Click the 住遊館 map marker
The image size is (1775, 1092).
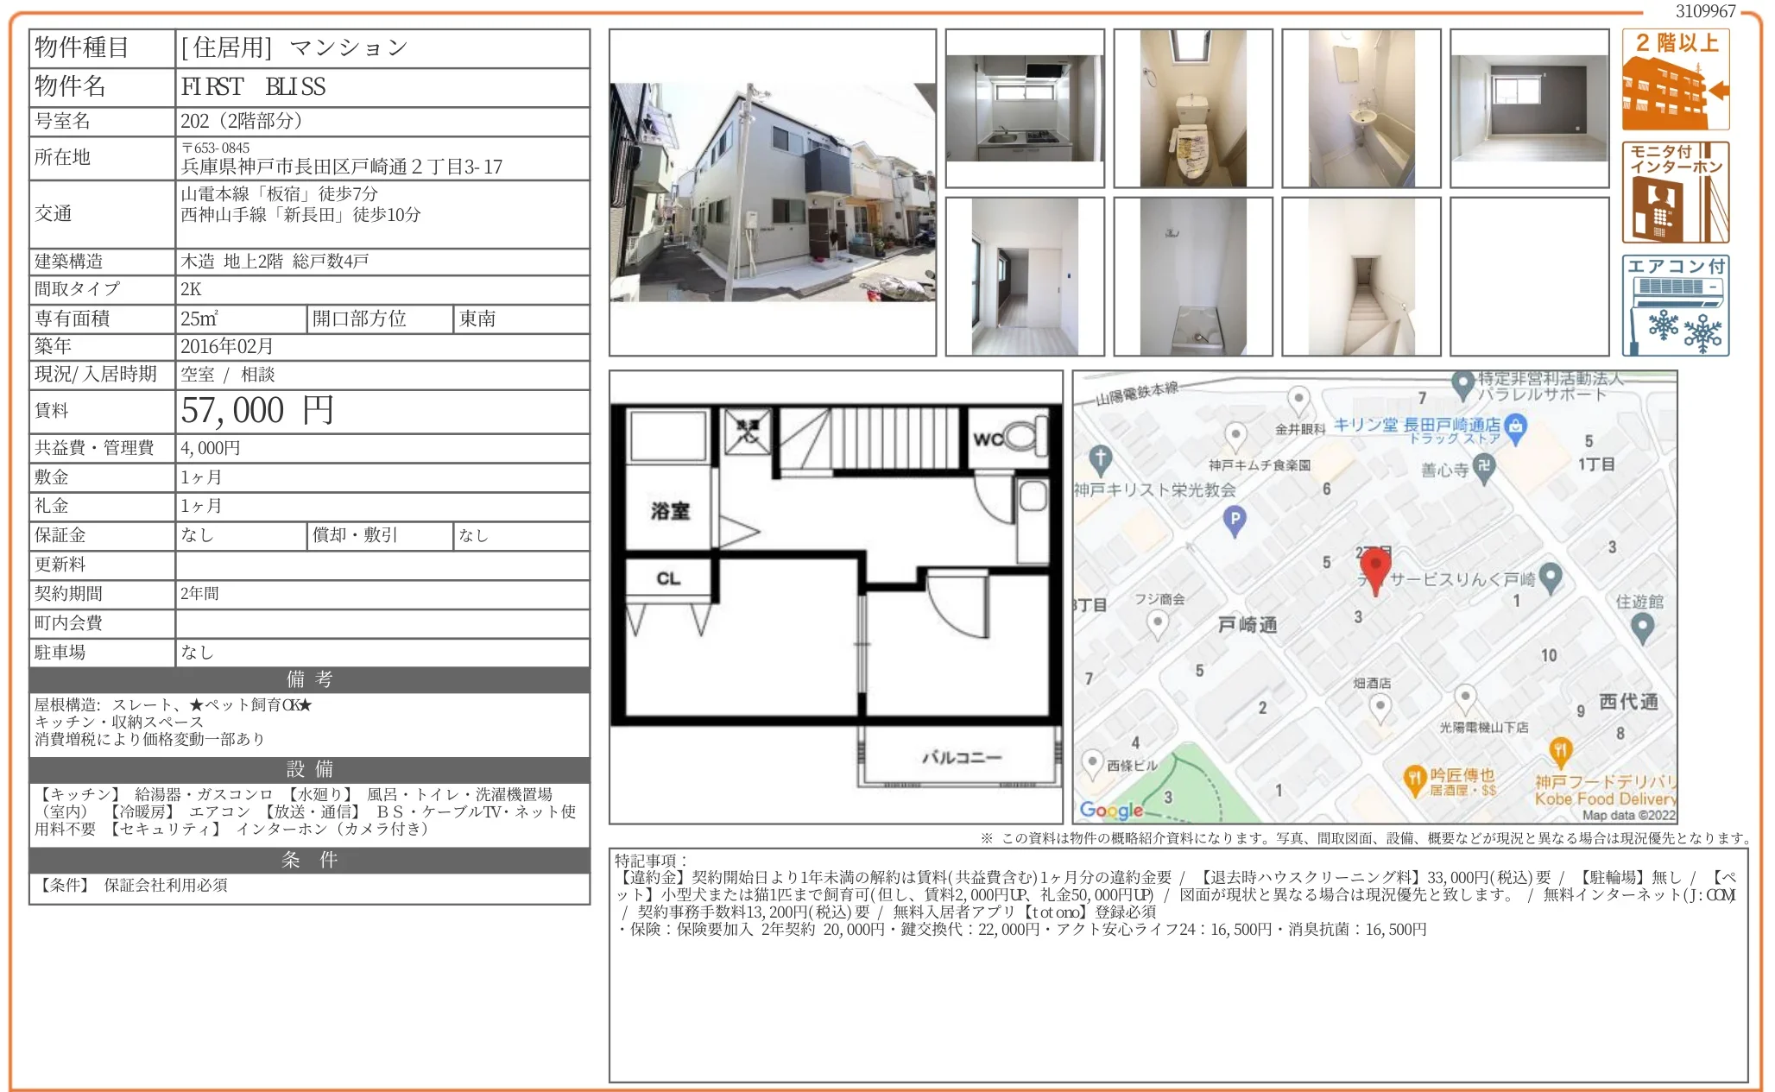click(x=1642, y=626)
